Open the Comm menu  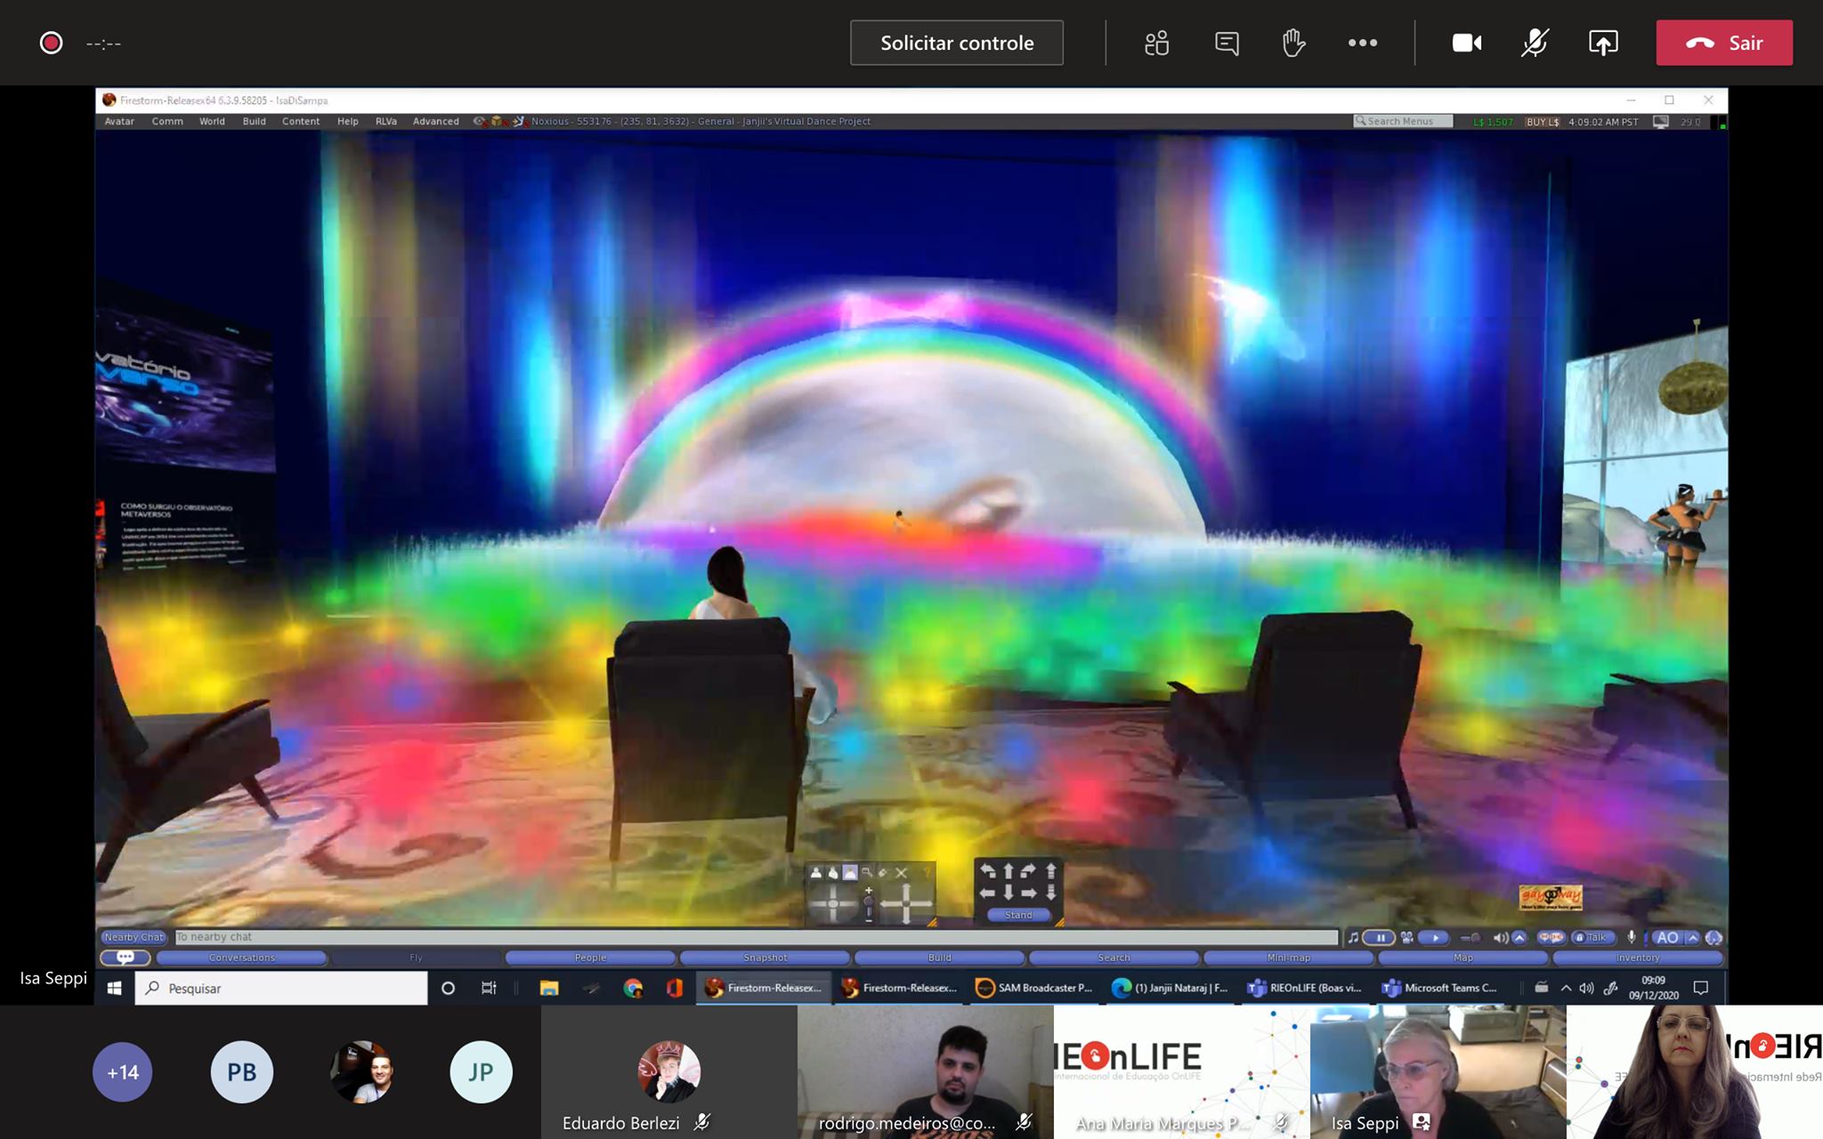click(167, 121)
